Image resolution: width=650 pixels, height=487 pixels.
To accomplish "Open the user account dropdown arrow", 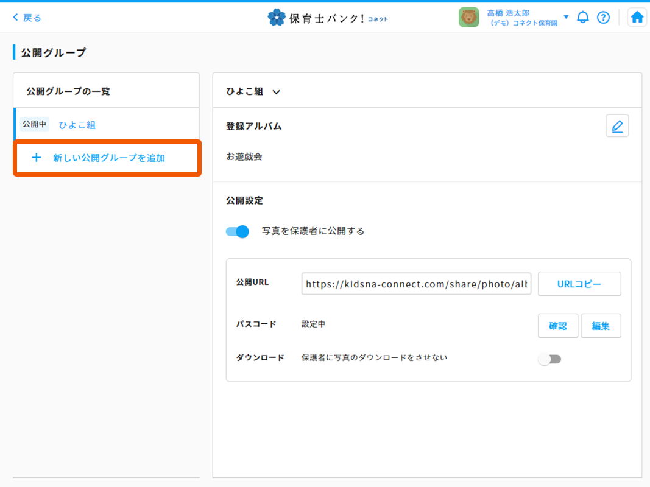I will (x=565, y=17).
